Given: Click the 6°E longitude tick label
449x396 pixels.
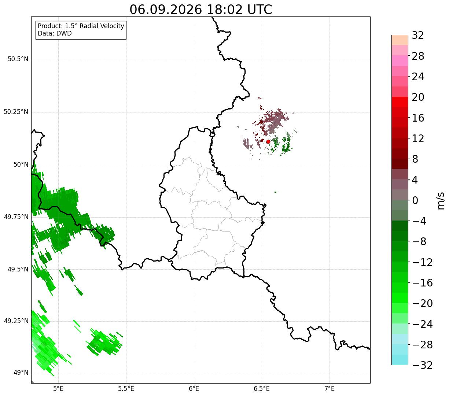Looking at the screenshot, I should (194, 389).
